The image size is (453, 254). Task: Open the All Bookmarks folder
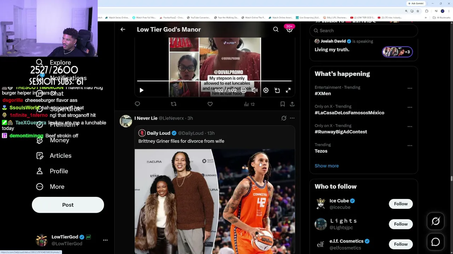click(x=442, y=18)
